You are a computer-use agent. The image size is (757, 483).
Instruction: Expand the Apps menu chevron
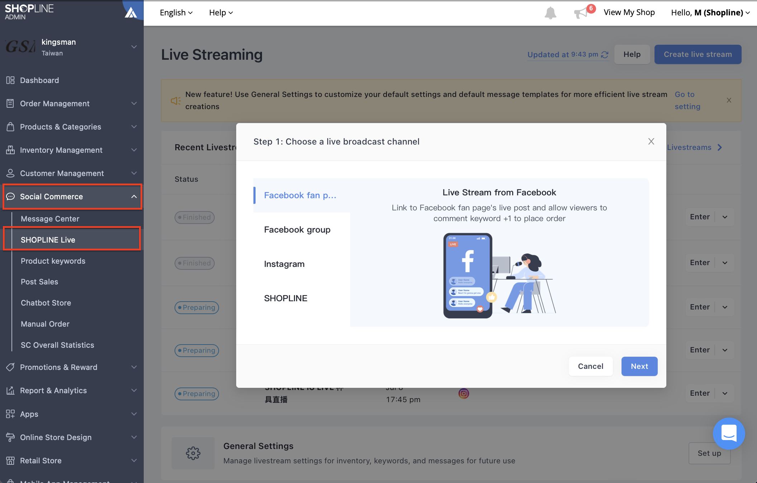click(x=134, y=414)
